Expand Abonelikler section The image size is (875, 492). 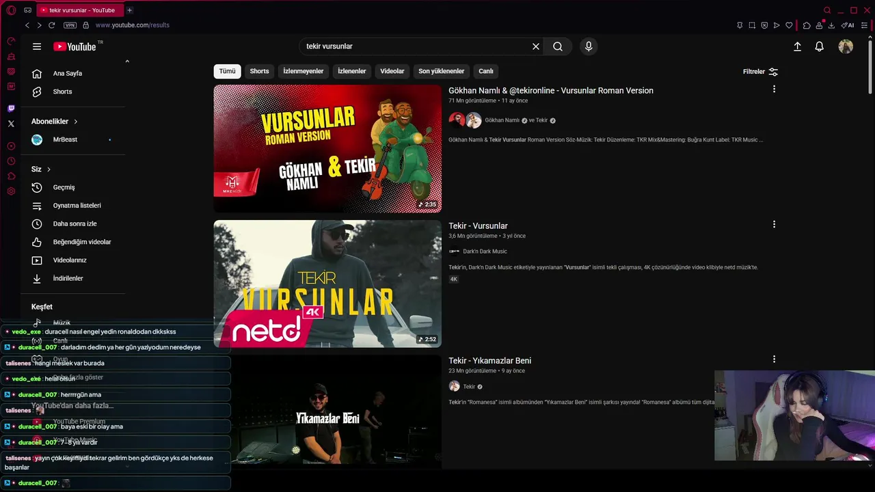point(55,121)
